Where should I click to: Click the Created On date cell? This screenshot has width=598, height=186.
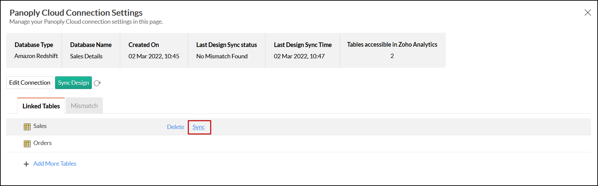[x=154, y=56]
